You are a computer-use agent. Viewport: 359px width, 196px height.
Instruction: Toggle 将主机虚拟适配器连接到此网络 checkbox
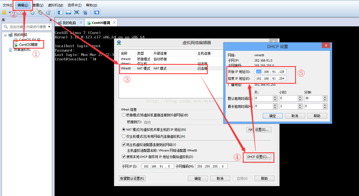[x=124, y=145]
